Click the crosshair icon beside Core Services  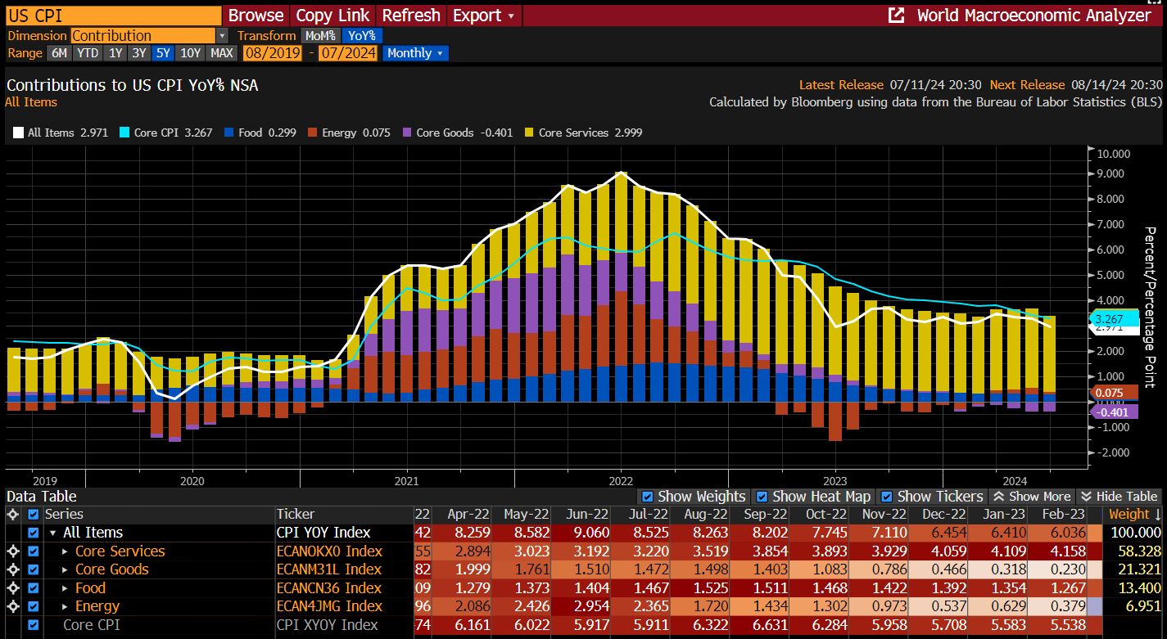point(12,551)
